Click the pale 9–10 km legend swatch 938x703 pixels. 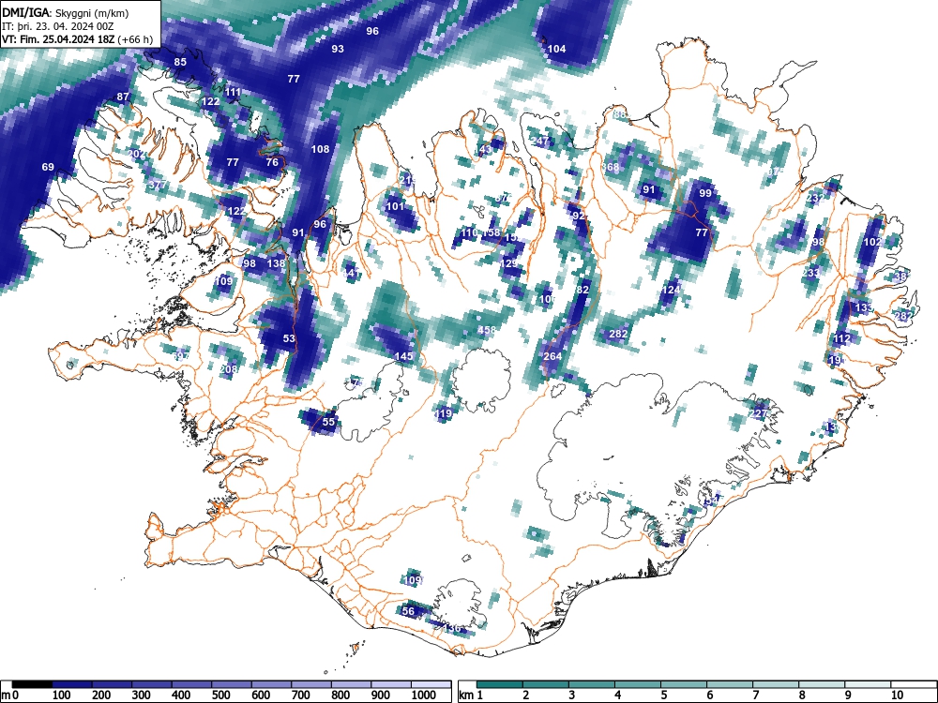point(868,683)
